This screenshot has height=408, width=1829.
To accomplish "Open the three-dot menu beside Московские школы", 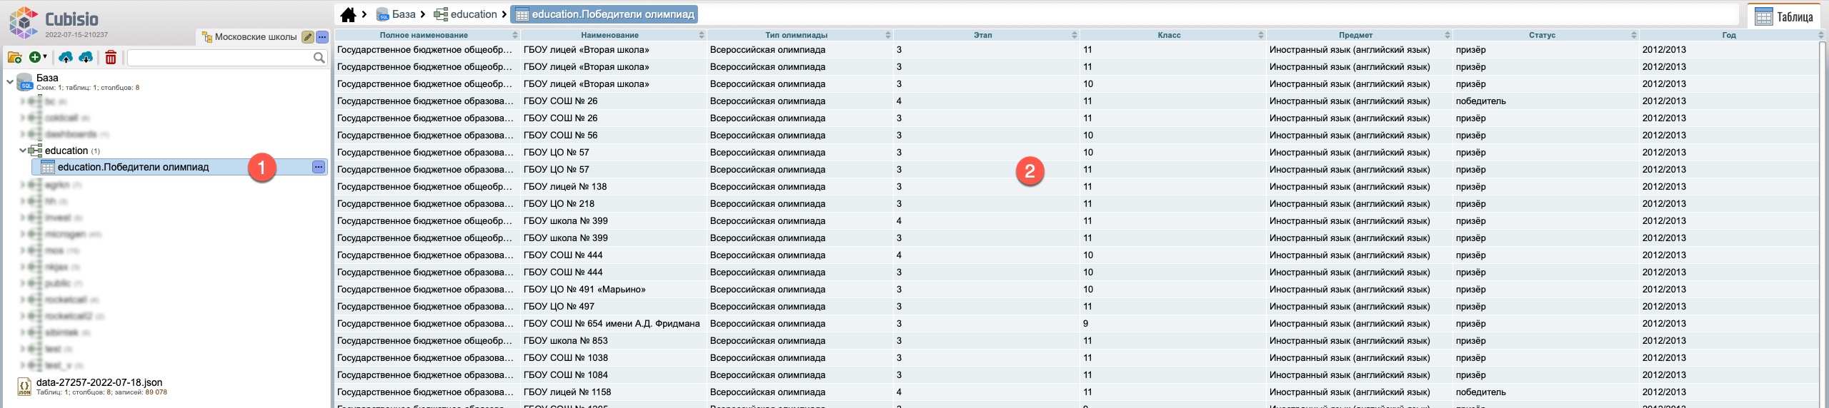I will [322, 37].
